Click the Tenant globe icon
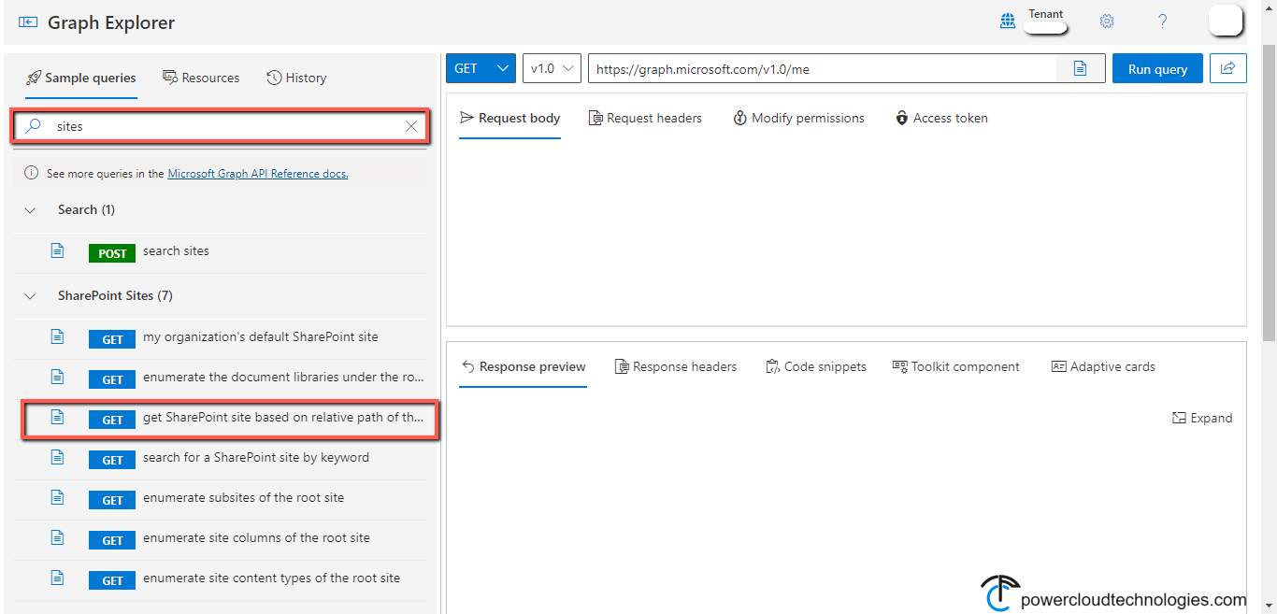 point(1008,21)
